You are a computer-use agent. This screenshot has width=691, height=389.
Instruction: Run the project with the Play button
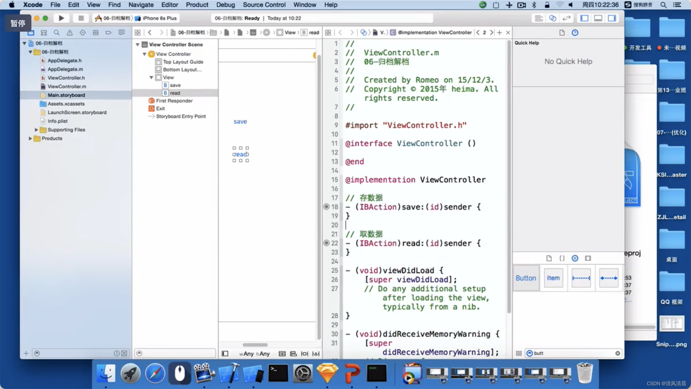click(61, 18)
